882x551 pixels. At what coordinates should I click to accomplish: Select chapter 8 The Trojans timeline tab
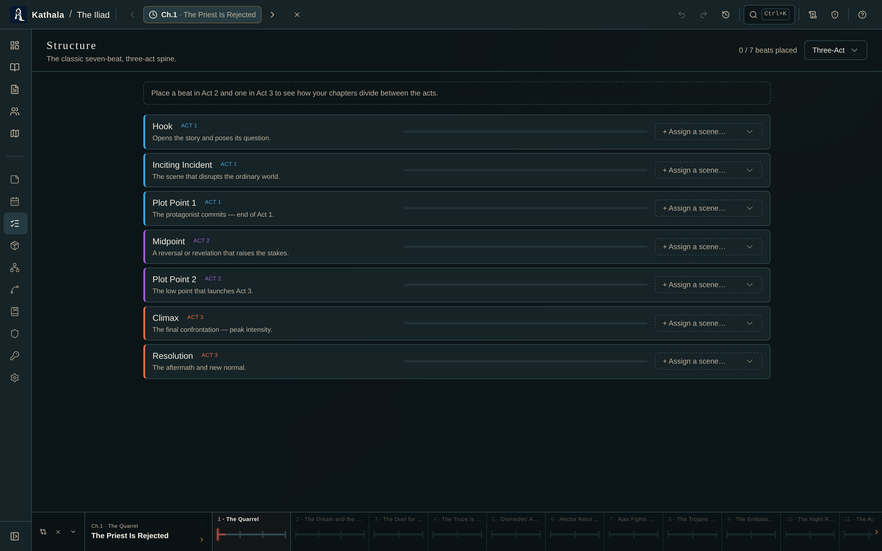[692, 531]
